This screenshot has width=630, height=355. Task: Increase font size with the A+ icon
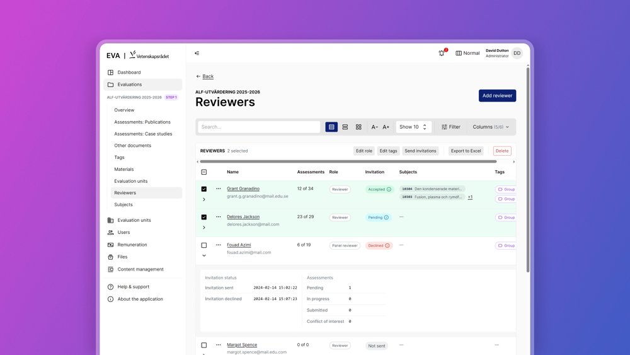[386, 127]
